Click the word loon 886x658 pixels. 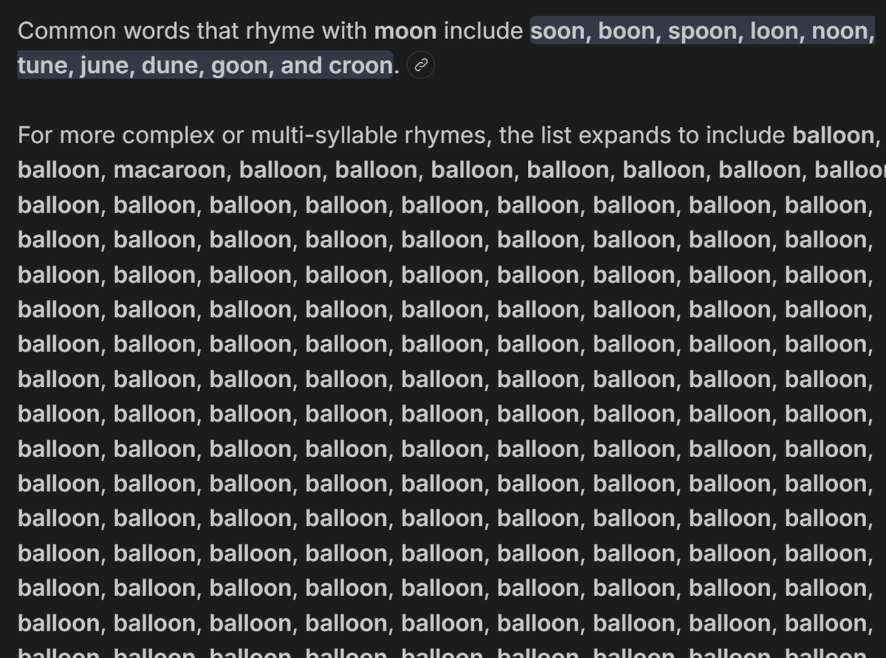776,31
